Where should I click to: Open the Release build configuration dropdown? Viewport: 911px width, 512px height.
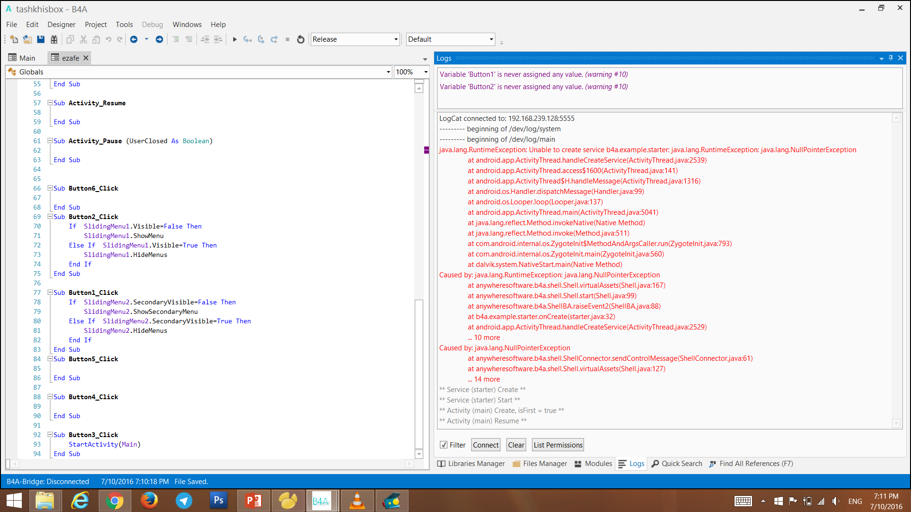click(396, 39)
